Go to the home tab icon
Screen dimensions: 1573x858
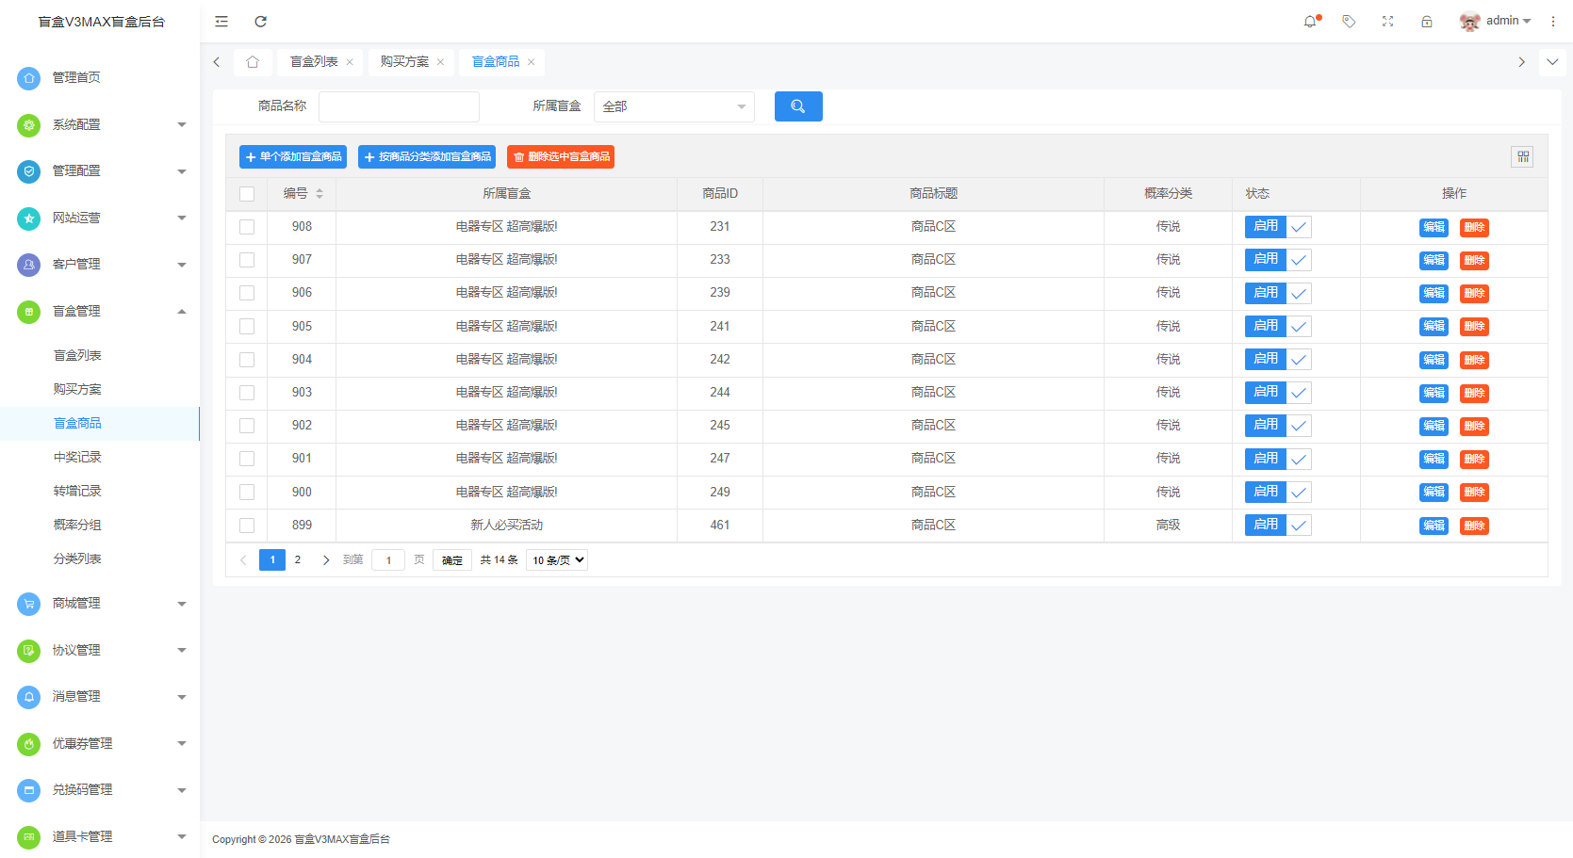point(253,62)
